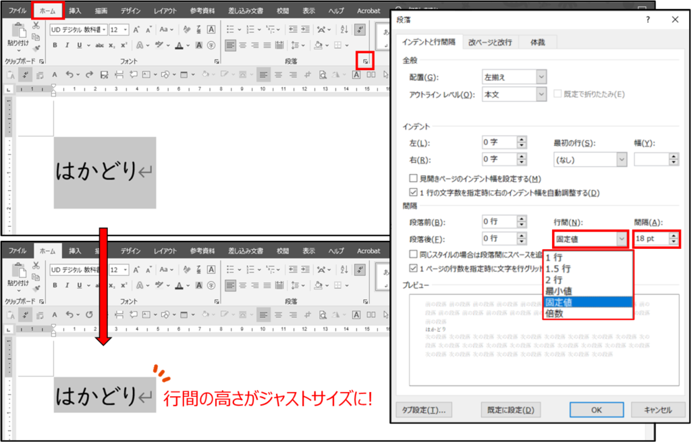Open paragraph dialog launcher in upper Word ribbon
The height and width of the screenshot is (442, 691).
pos(365,61)
